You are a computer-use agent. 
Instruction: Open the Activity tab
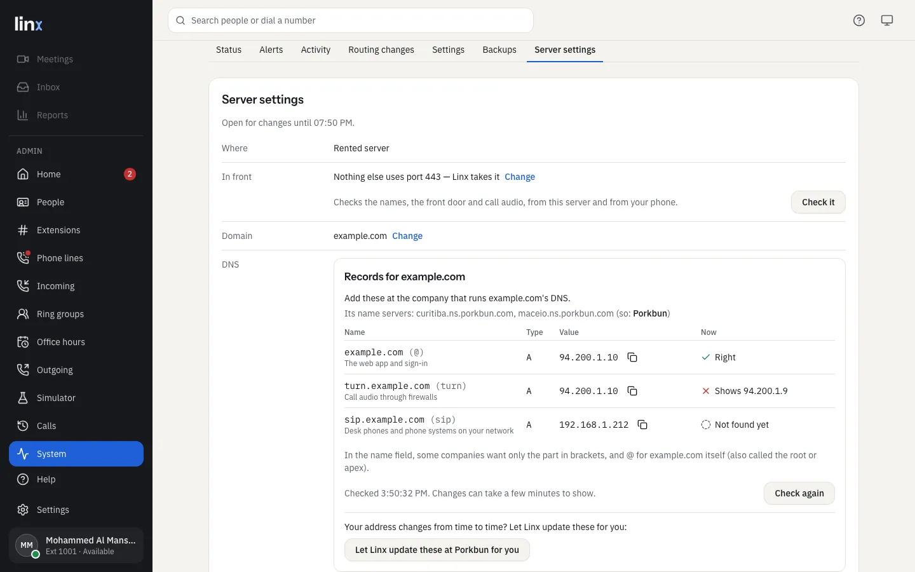click(x=316, y=50)
